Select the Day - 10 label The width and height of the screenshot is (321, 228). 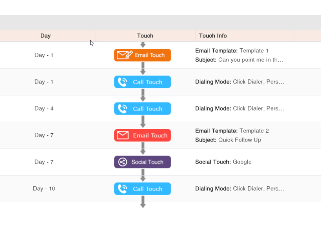tap(44, 189)
